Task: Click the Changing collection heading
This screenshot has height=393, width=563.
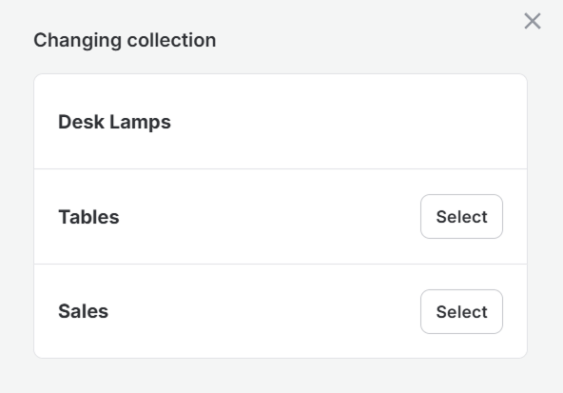Action: [x=125, y=40]
